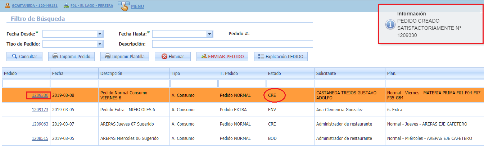The height and width of the screenshot is (146, 484).
Task: Focus the Pedido # input field
Action: [282, 34]
